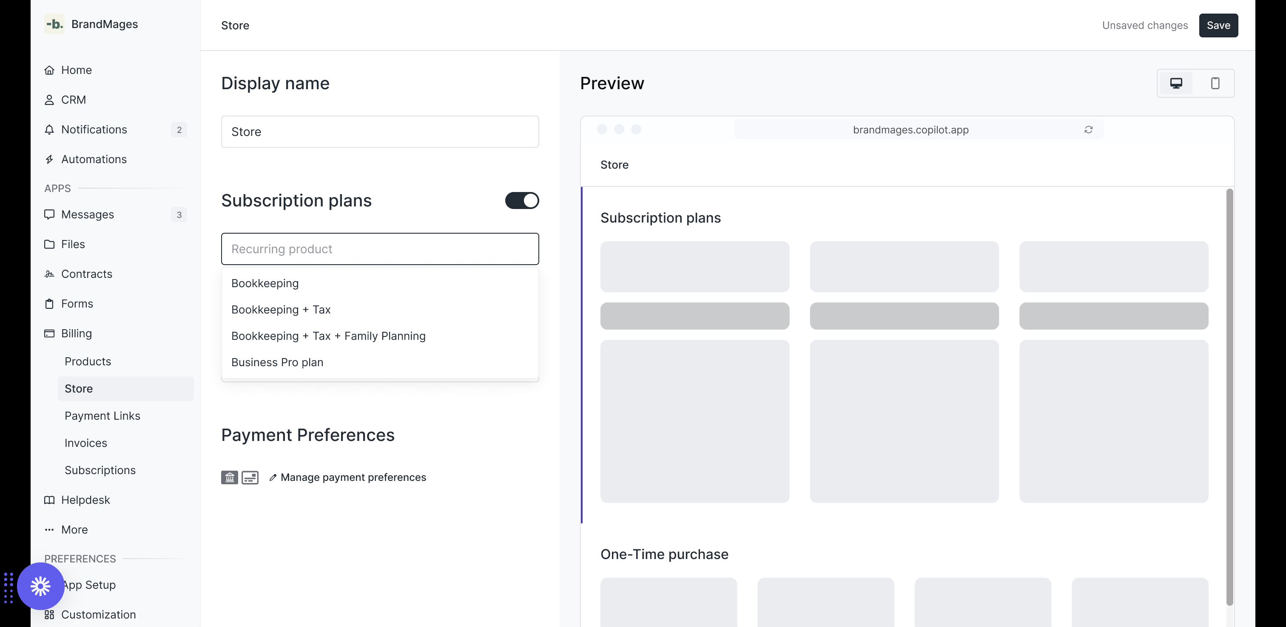Open Automations label
The height and width of the screenshot is (627, 1286).
[x=94, y=159]
